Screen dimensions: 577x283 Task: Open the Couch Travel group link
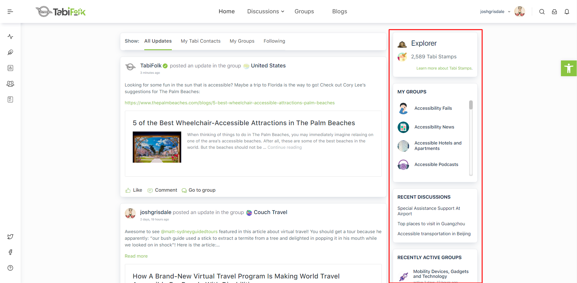pyautogui.click(x=270, y=212)
